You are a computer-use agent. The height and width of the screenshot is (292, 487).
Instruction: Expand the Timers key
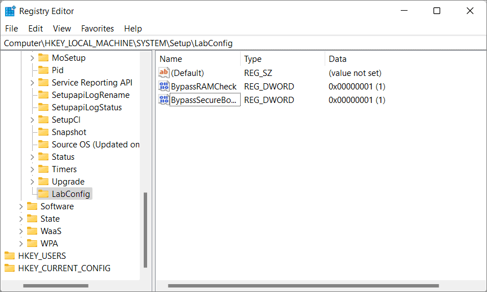(x=32, y=169)
